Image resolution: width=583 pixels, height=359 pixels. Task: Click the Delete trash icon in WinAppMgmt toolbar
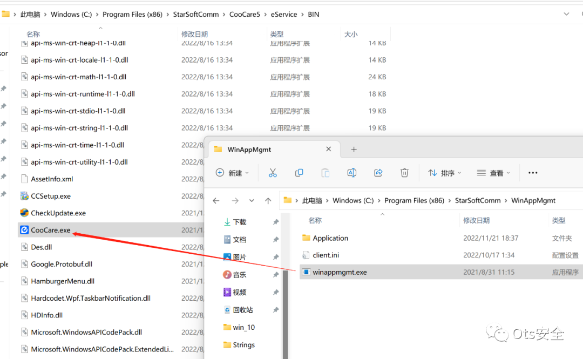(x=404, y=173)
